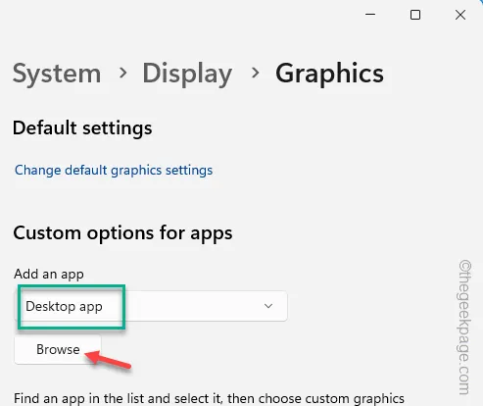Click the thegeekpage.com watermark text
This screenshot has width=483, height=406.
pyautogui.click(x=464, y=328)
